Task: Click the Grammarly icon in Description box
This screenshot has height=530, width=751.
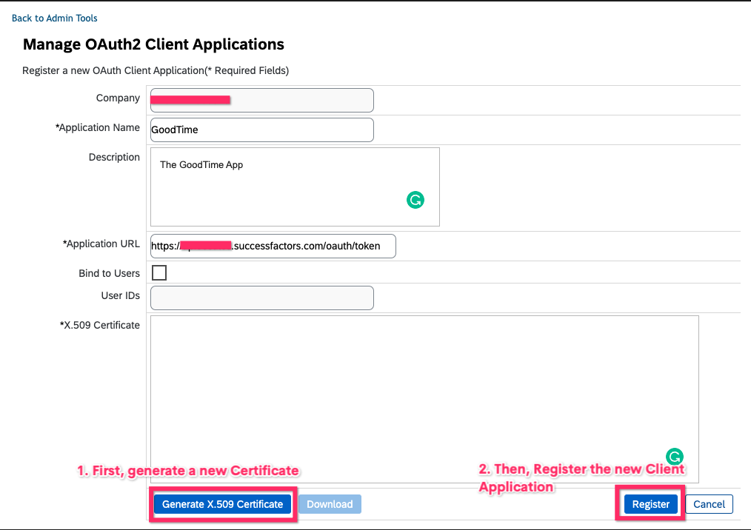Action: (x=415, y=200)
